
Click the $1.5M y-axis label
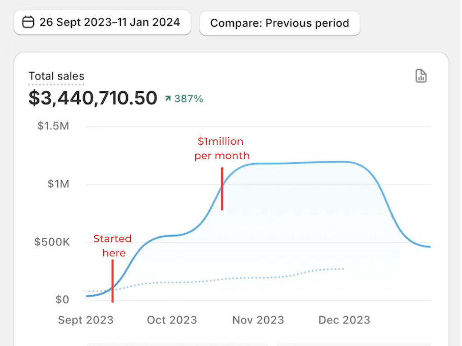(x=53, y=126)
